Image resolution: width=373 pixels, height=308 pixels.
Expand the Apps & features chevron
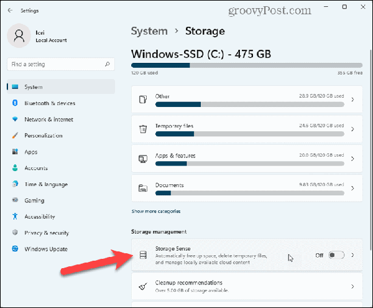[x=352, y=159]
